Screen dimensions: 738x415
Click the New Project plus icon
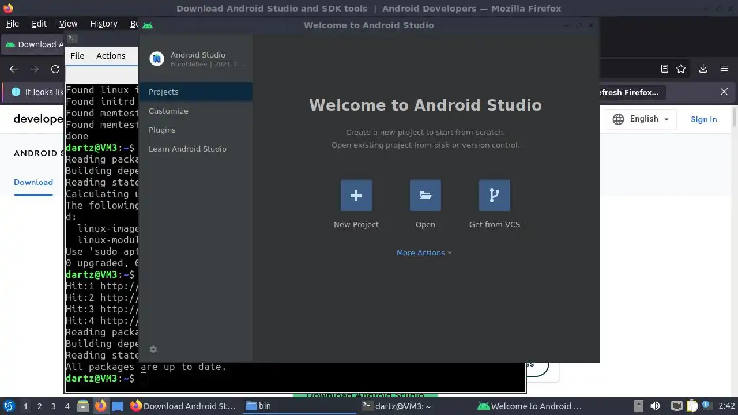(x=356, y=195)
